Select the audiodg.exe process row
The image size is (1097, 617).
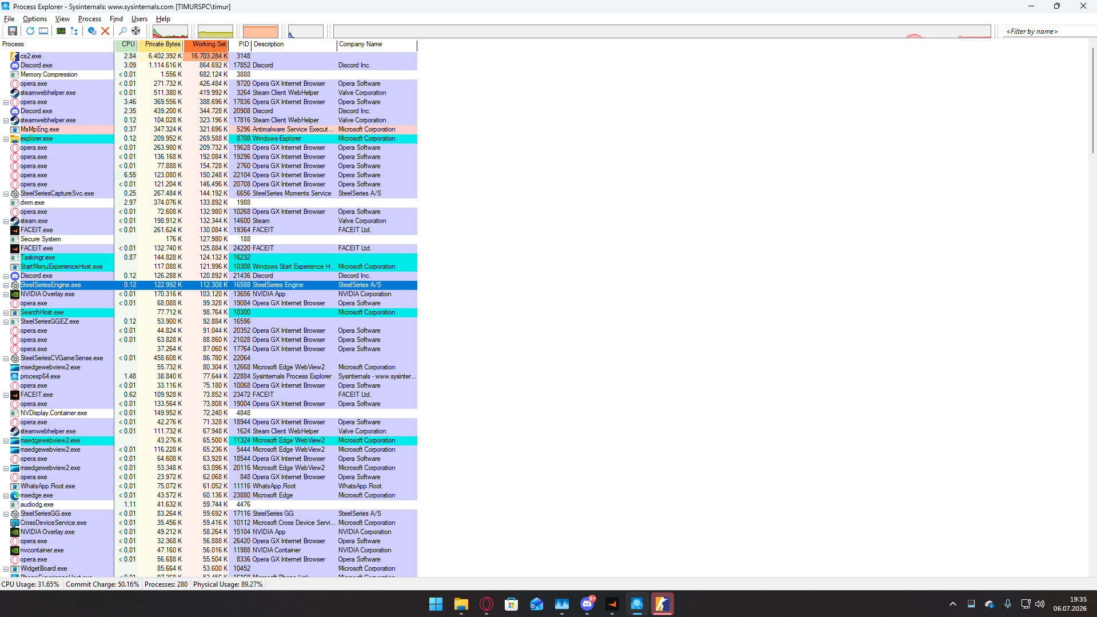coord(209,504)
